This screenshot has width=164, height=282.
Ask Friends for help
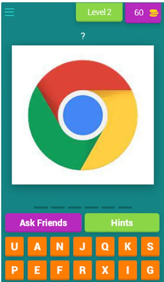[43, 223]
